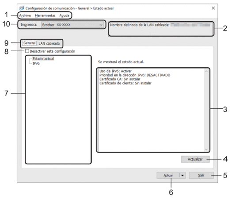The width and height of the screenshot is (232, 198).
Task: Click the Salir button
Action: (x=201, y=175)
